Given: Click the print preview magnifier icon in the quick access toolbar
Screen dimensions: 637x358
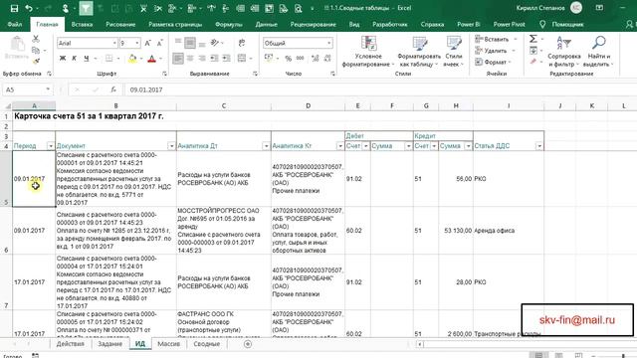Looking at the screenshot, I should (299, 8).
